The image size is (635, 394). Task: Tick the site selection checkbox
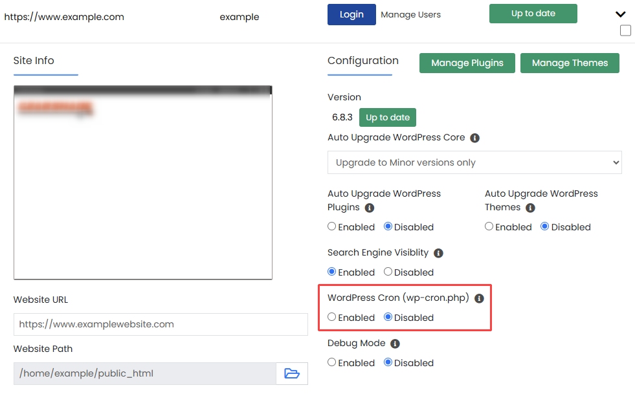[x=625, y=30]
